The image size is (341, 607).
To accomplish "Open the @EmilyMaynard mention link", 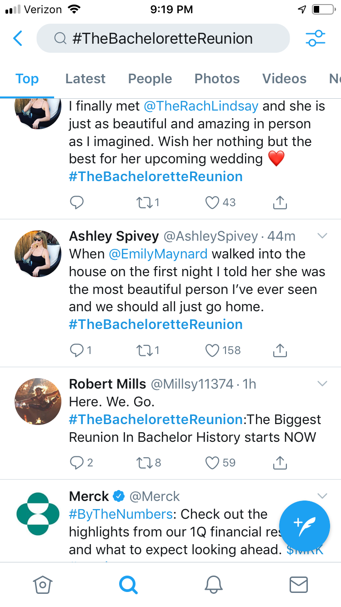I will coord(158,253).
